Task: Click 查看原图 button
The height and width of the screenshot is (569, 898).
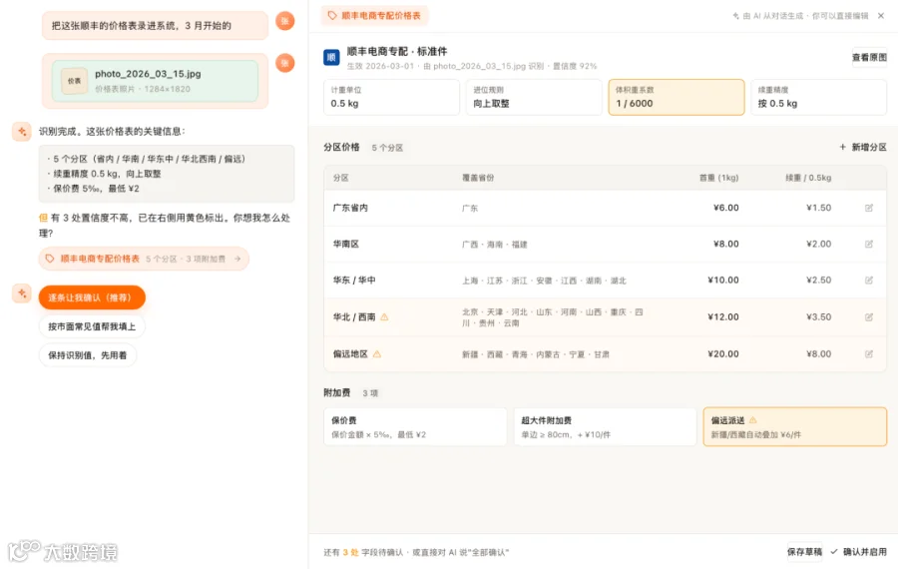Action: click(869, 57)
